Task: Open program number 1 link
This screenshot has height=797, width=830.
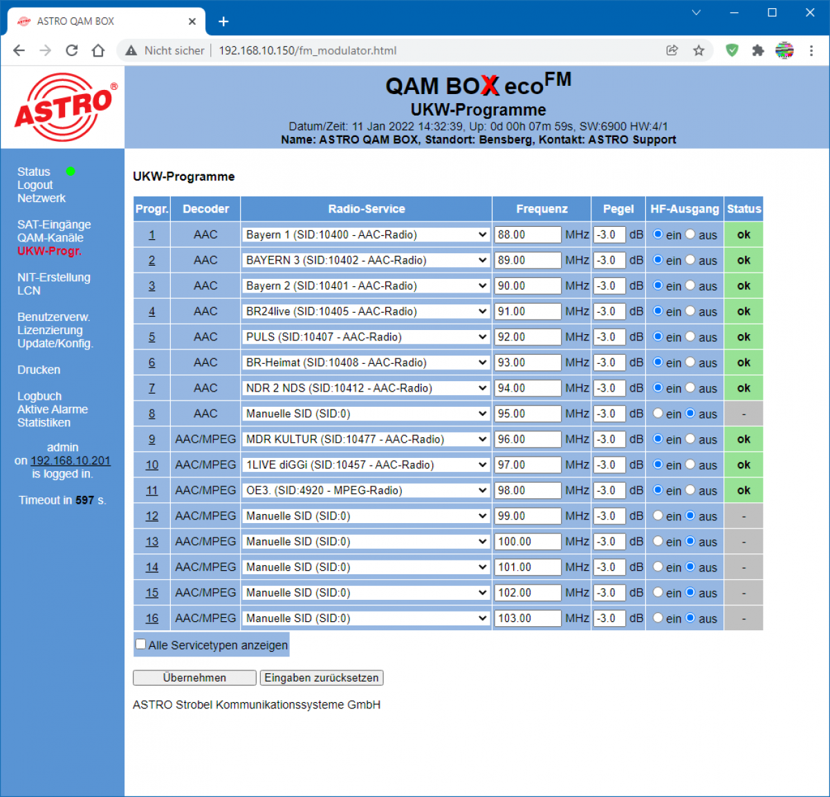Action: click(x=151, y=235)
